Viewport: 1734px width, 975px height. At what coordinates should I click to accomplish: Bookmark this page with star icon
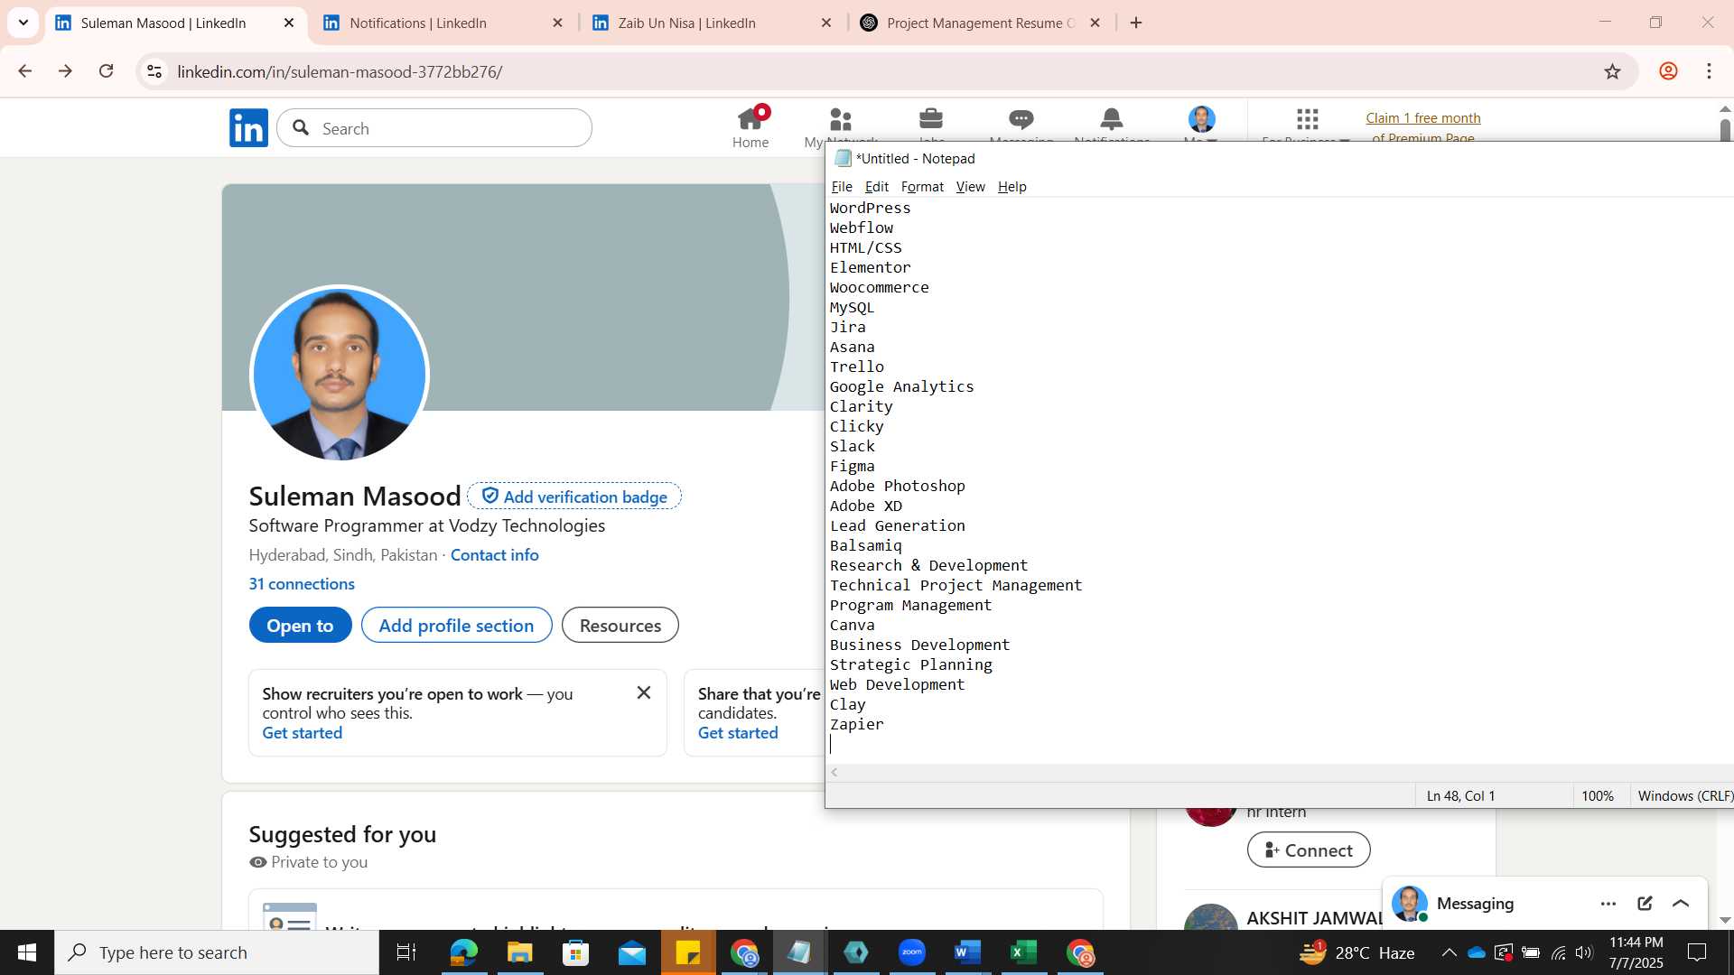tap(1613, 71)
